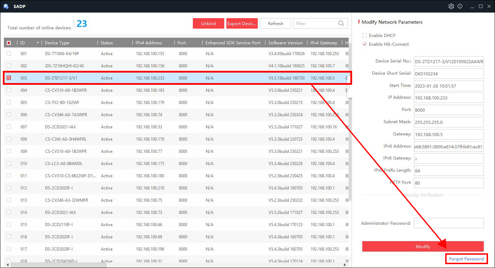Check the box for device 002
495x268 pixels.
click(x=9, y=66)
